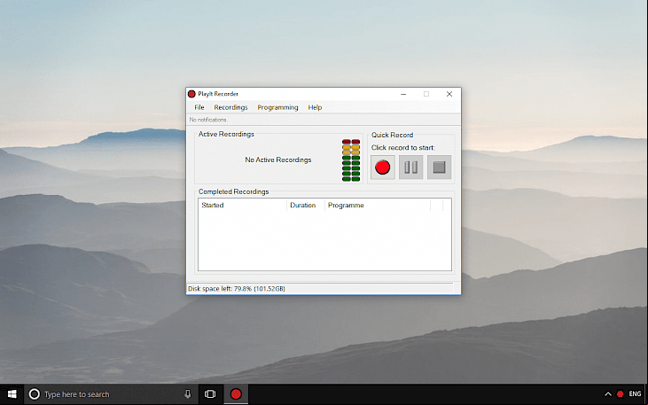The height and width of the screenshot is (405, 648).
Task: Click the audio level meter
Action: click(x=351, y=160)
